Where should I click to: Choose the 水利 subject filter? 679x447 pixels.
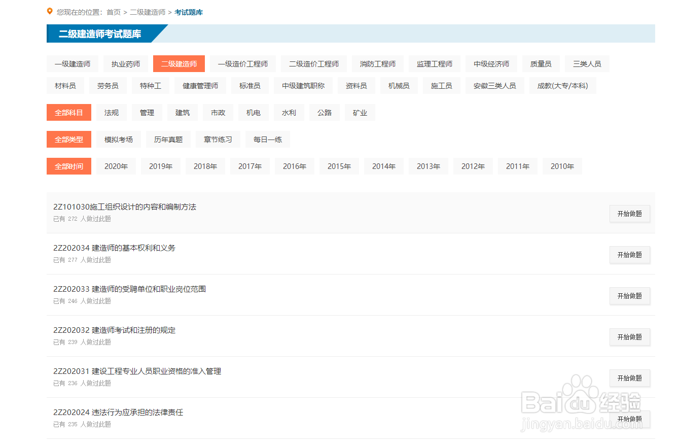[x=289, y=112]
